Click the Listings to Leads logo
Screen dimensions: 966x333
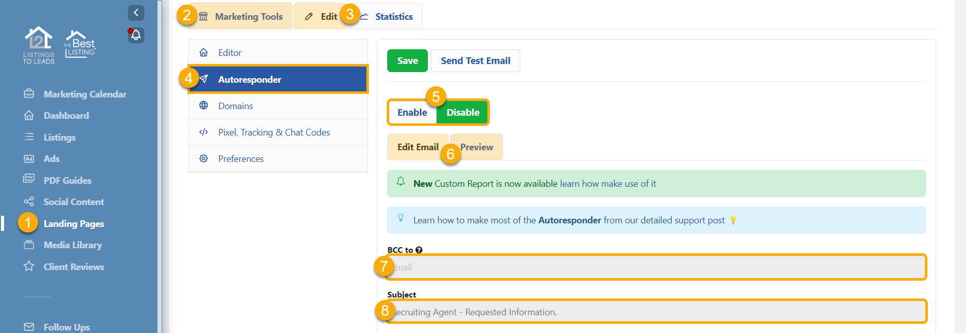39,46
